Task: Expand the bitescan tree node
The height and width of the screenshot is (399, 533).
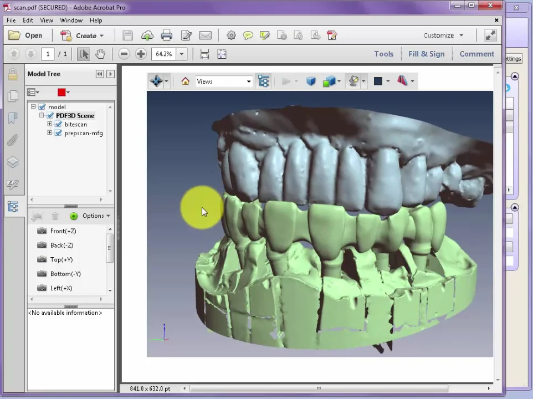Action: tap(50, 124)
